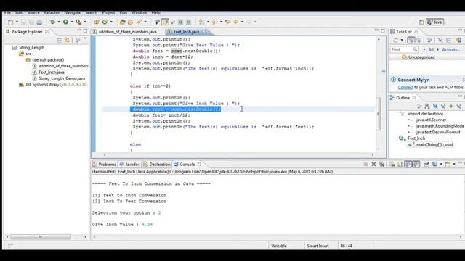Click Remove Launch icon in Console toolbar
This screenshot has height=261, width=465.
(373, 165)
